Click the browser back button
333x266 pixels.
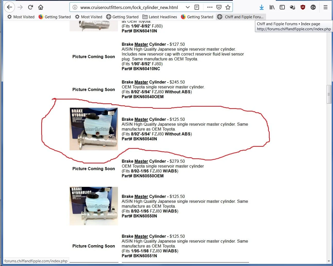coord(10,7)
